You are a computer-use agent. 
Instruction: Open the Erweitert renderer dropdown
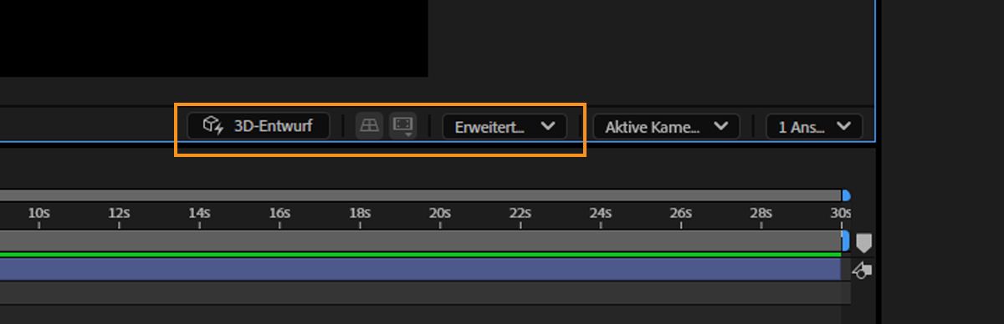(x=505, y=126)
